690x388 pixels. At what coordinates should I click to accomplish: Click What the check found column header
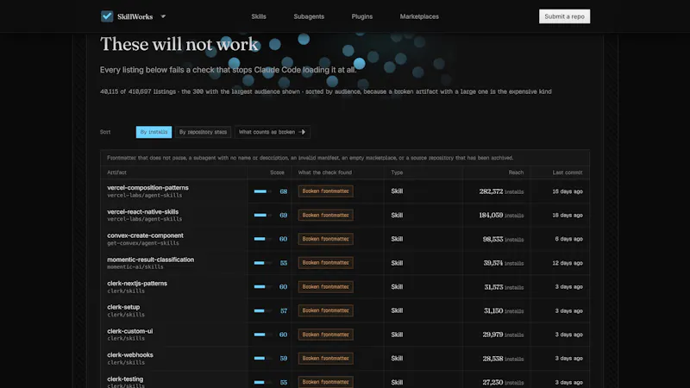pyautogui.click(x=325, y=172)
